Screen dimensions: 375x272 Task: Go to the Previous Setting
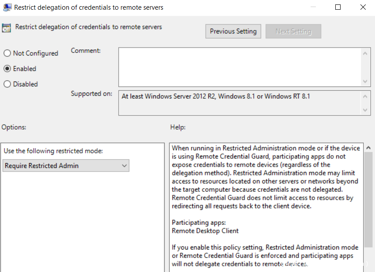[x=233, y=31]
